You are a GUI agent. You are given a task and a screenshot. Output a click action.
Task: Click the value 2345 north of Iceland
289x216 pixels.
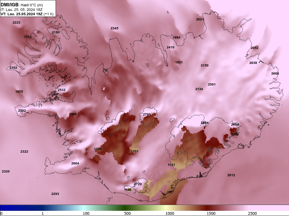coord(114,28)
